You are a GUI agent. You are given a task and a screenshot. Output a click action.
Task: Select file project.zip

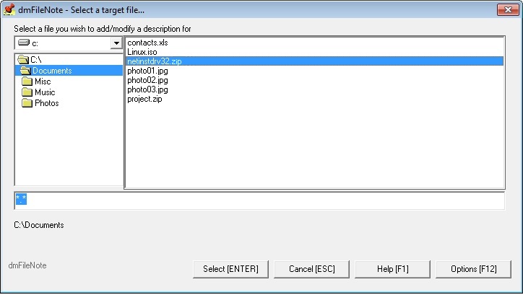pyautogui.click(x=144, y=99)
